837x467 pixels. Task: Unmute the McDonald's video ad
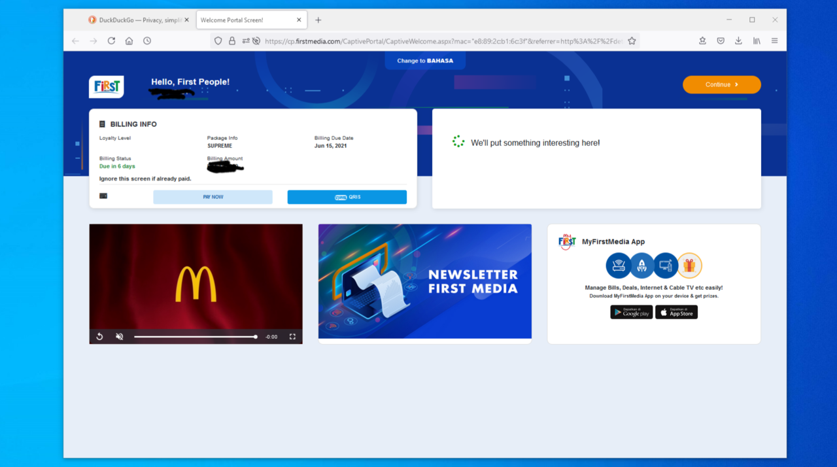(x=120, y=337)
